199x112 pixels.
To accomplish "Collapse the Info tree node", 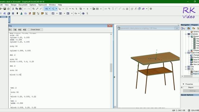I will click(x=186, y=69).
